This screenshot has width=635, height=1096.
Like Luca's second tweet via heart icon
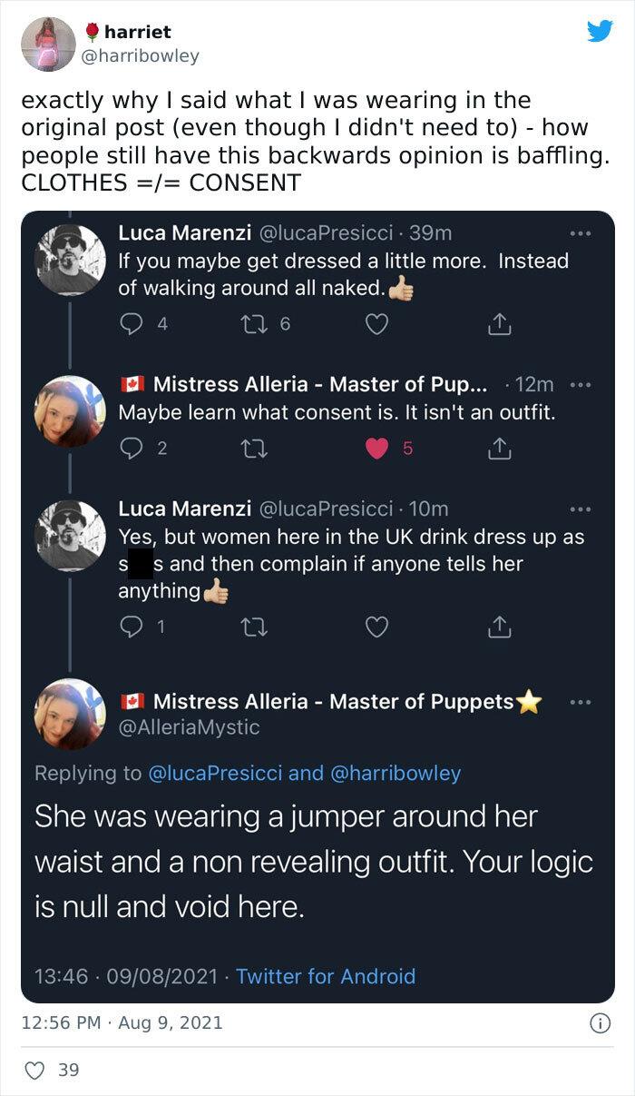(376, 625)
